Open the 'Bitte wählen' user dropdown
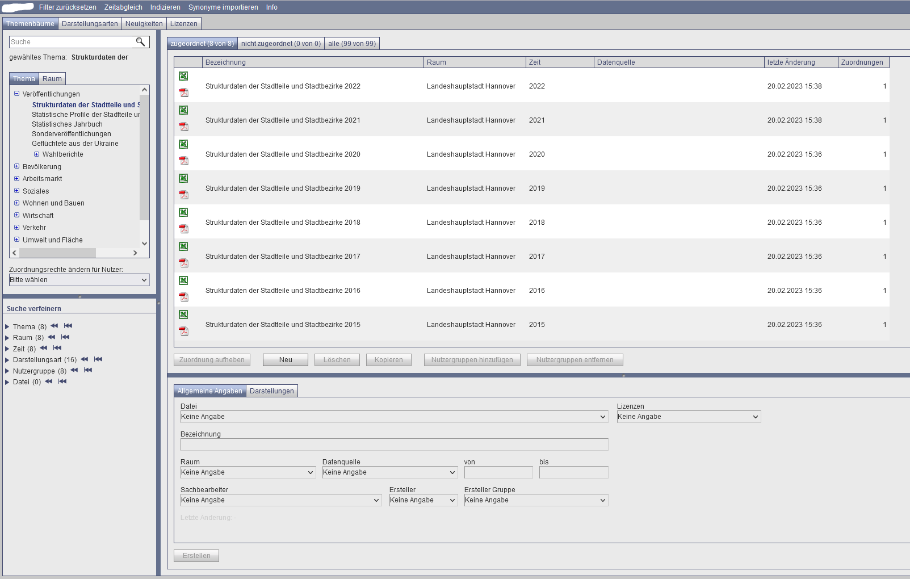910x579 pixels. 79,280
